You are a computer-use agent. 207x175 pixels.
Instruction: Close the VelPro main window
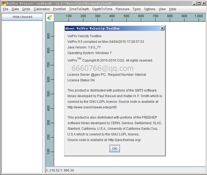click(204, 3)
